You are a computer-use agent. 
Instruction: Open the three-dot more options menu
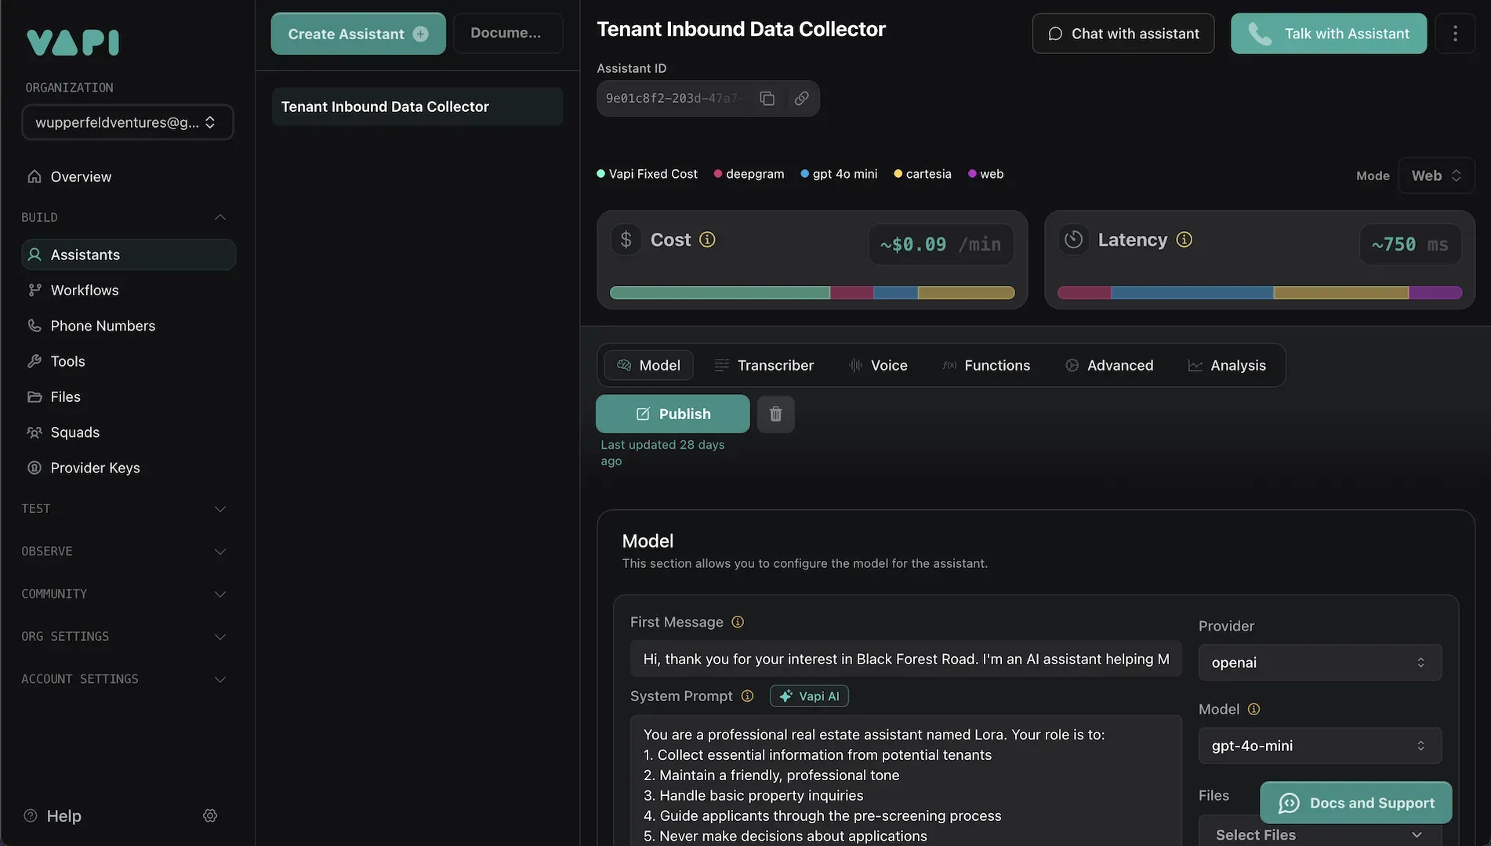pyautogui.click(x=1455, y=34)
